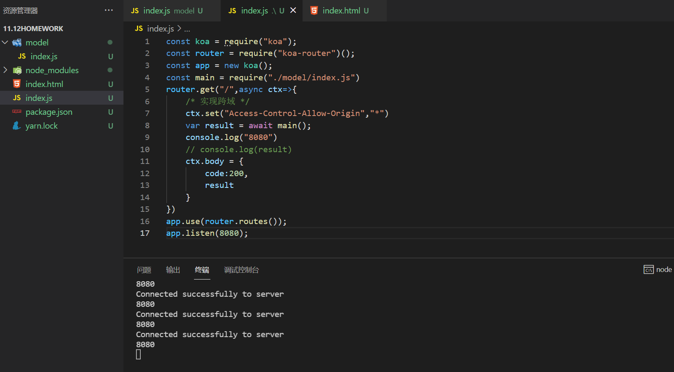Click the modified dot beside node_modules
674x372 pixels.
pyautogui.click(x=110, y=70)
